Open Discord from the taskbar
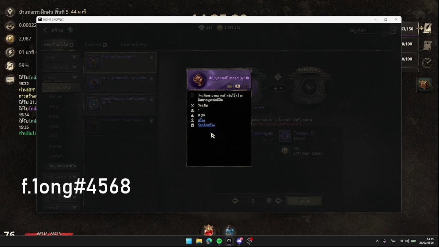This screenshot has width=439, height=247. [239, 241]
